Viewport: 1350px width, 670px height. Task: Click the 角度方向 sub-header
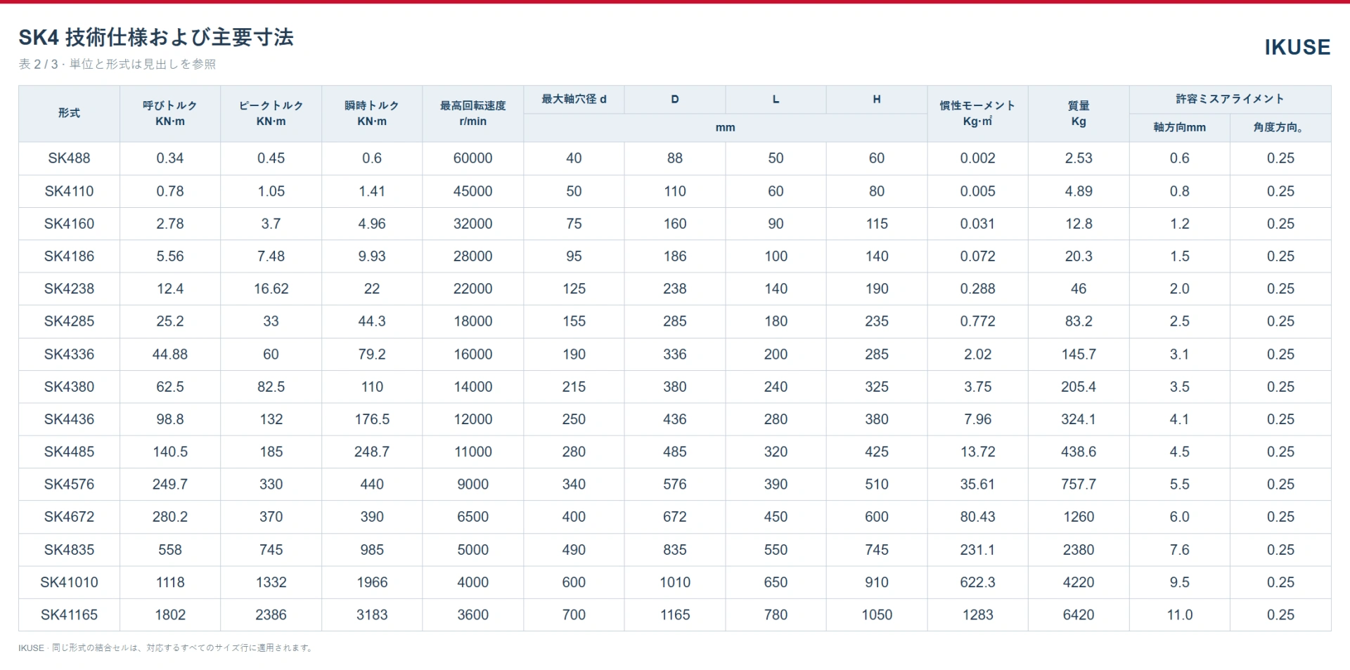1279,127
